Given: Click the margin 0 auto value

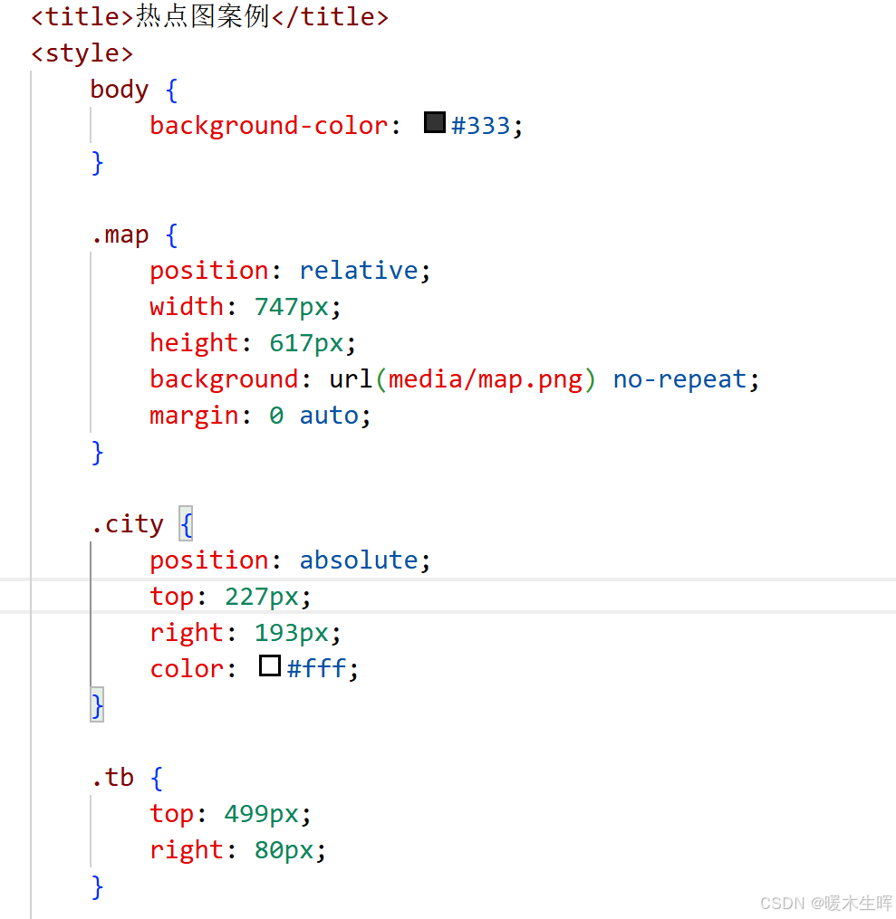Looking at the screenshot, I should click(x=313, y=416).
